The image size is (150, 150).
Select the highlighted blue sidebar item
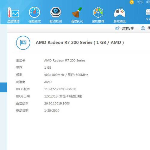pyautogui.click(x=4, y=87)
